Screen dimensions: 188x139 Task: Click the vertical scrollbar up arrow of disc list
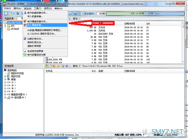click(183, 23)
